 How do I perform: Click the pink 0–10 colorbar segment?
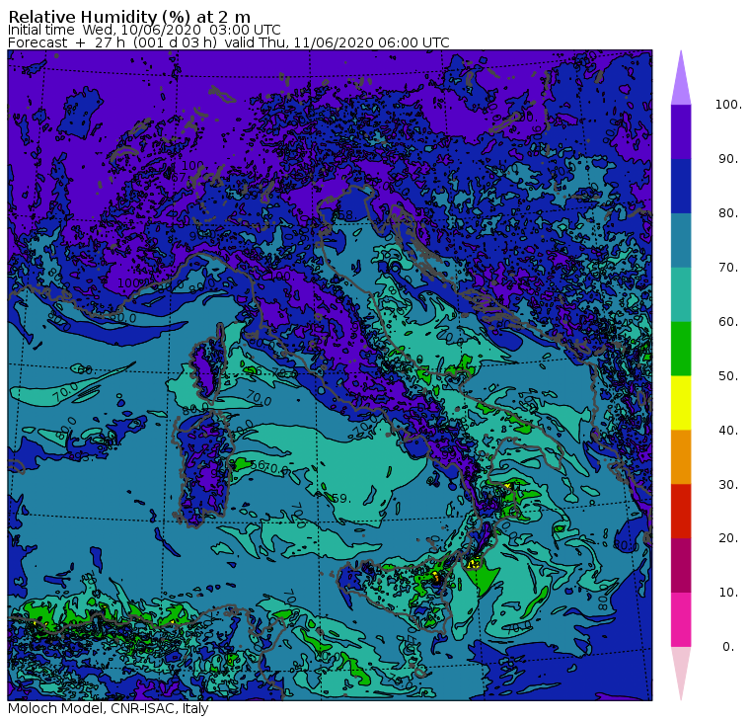[x=681, y=620]
